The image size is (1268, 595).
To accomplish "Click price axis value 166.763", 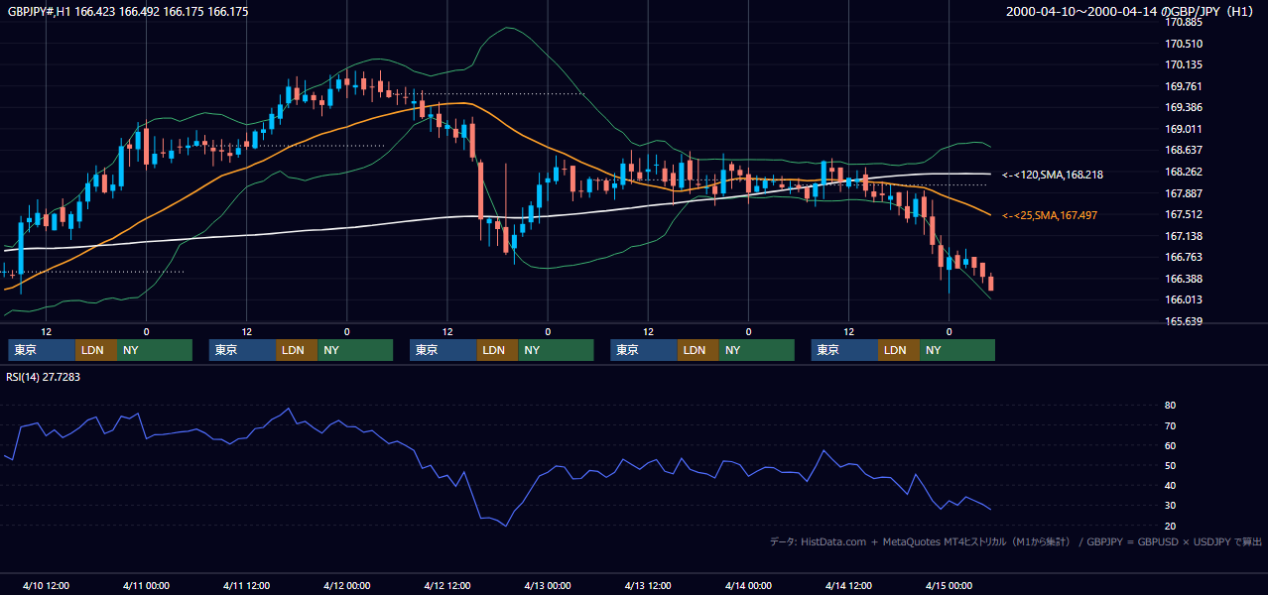I will point(1184,257).
